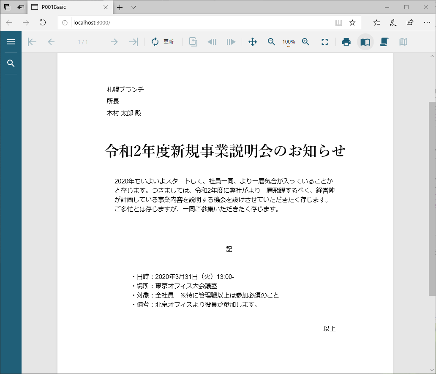Image resolution: width=436 pixels, height=374 pixels.
Task: Open the search panel in sidebar
Action: (x=11, y=63)
